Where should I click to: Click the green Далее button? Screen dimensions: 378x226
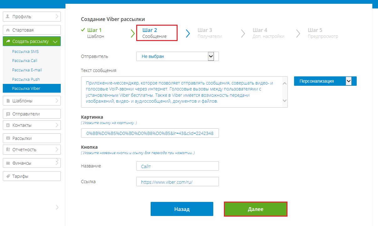[x=256, y=209]
